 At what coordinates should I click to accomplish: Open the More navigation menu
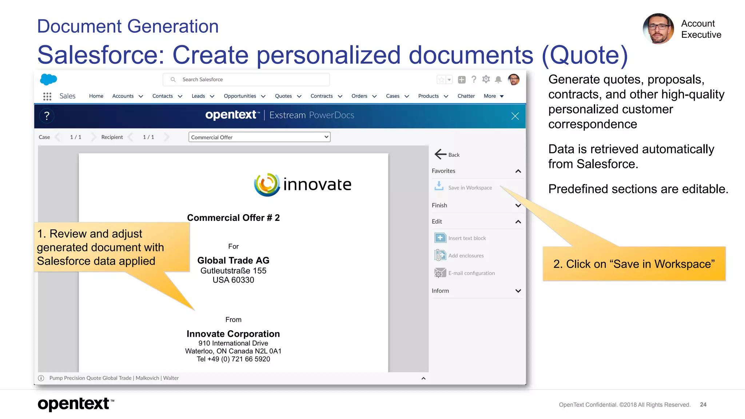click(494, 96)
